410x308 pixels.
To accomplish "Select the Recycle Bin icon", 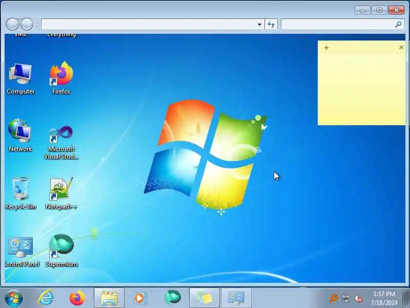I will [x=20, y=194].
